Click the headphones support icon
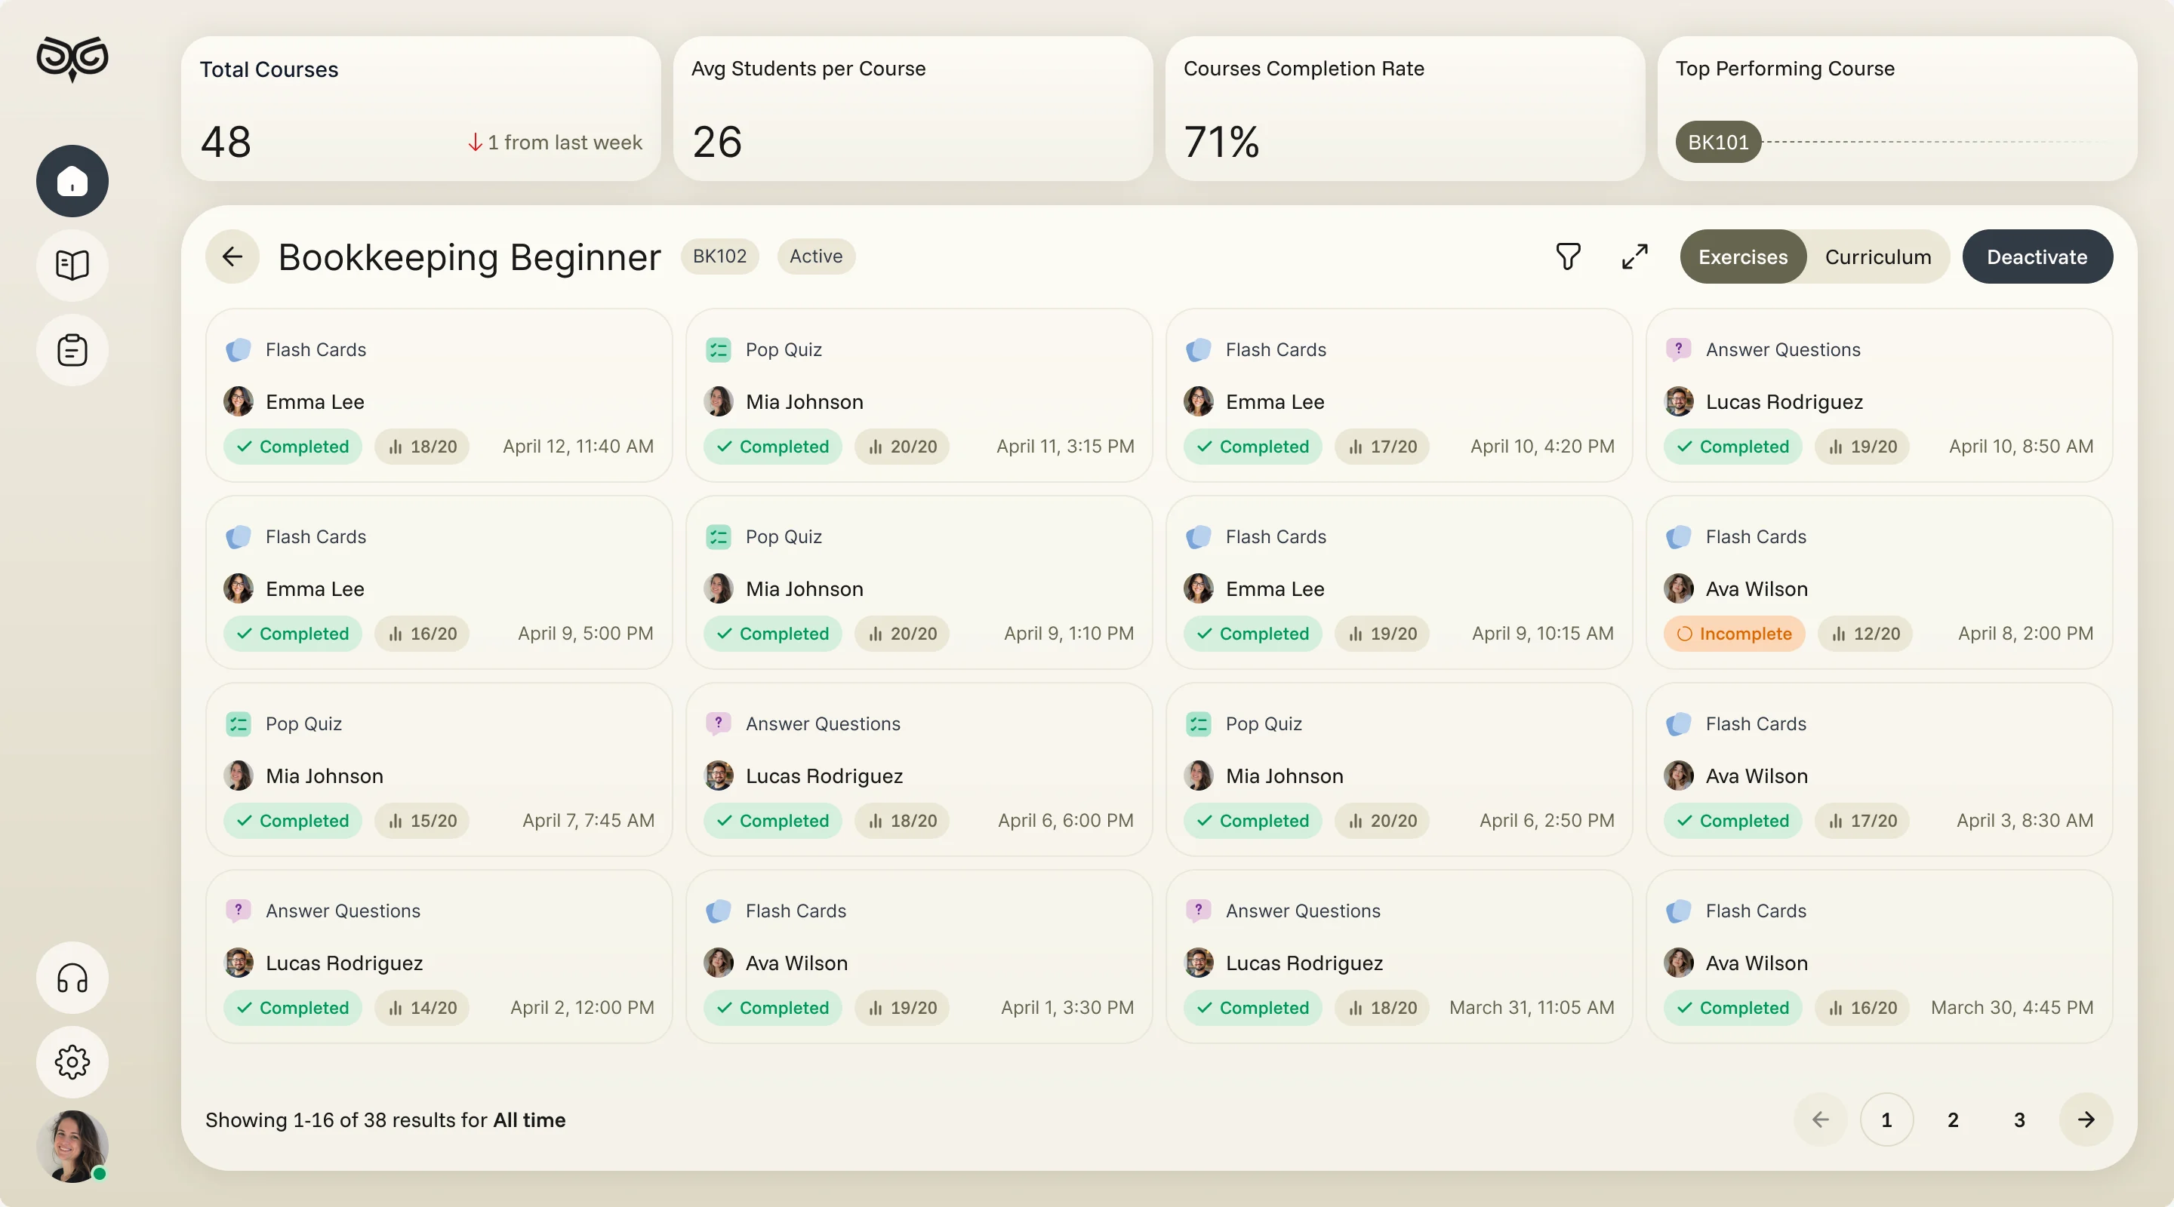This screenshot has width=2174, height=1207. tap(72, 978)
